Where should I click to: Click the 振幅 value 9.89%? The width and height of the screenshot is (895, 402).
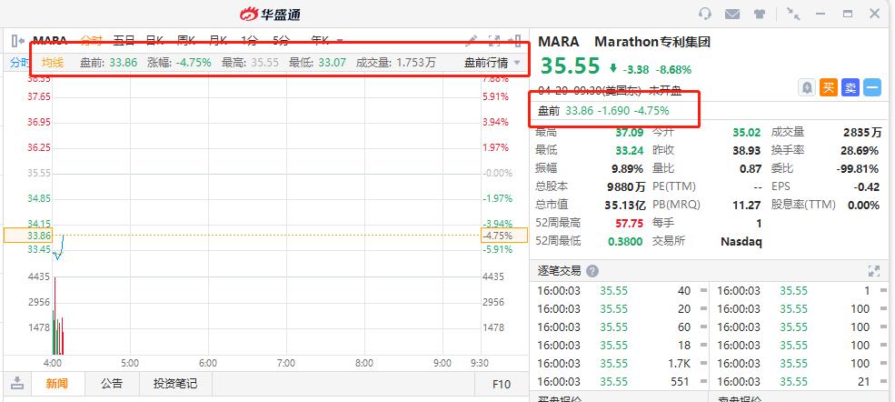coord(629,168)
